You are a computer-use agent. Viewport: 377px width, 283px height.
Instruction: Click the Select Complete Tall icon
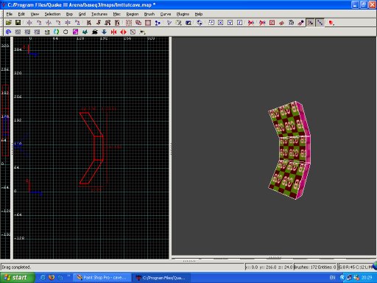click(x=89, y=23)
